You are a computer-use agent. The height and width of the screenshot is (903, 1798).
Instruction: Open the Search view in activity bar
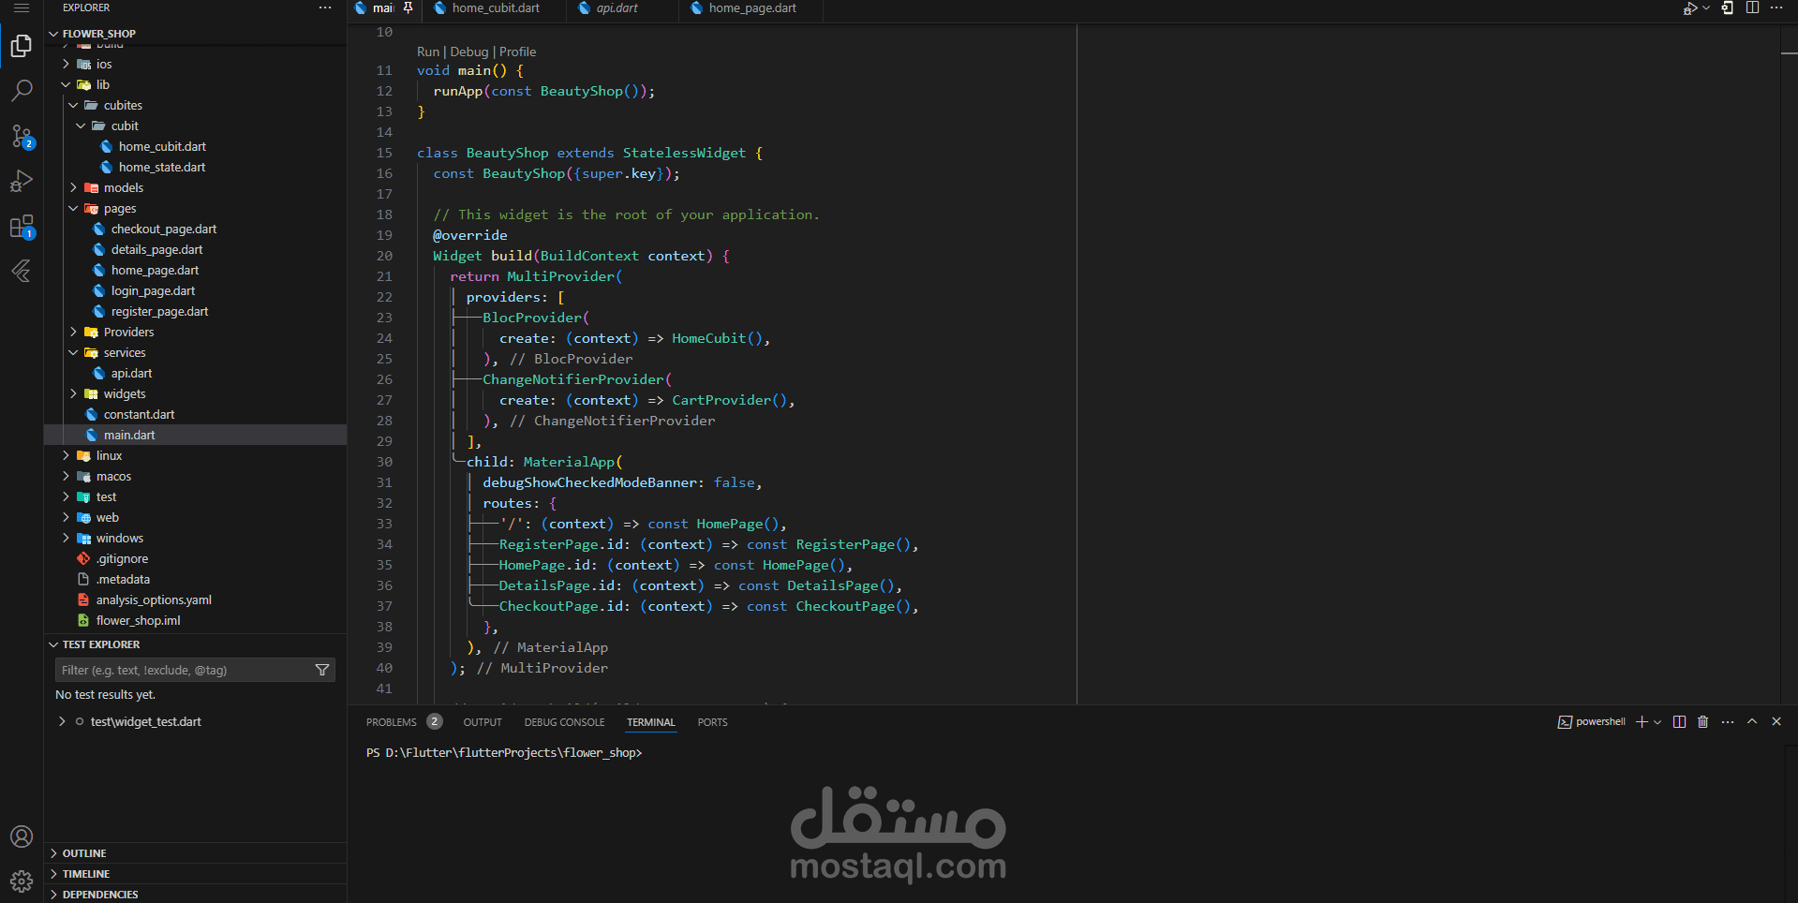(22, 90)
